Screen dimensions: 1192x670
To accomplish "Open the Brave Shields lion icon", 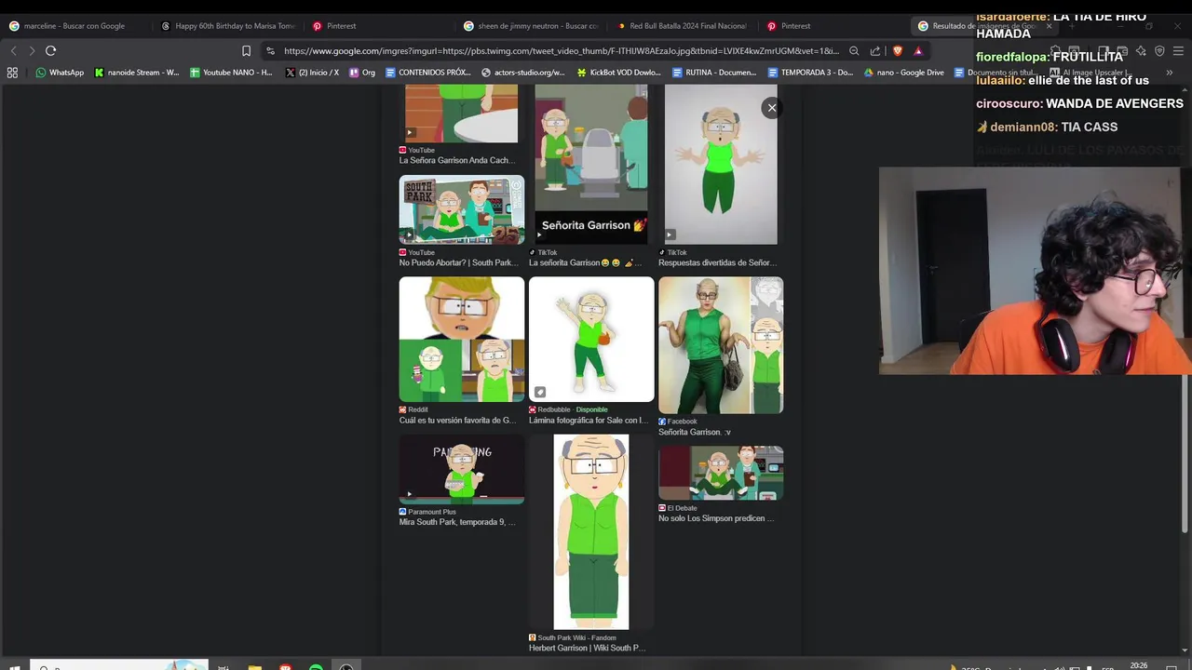I will [x=898, y=51].
